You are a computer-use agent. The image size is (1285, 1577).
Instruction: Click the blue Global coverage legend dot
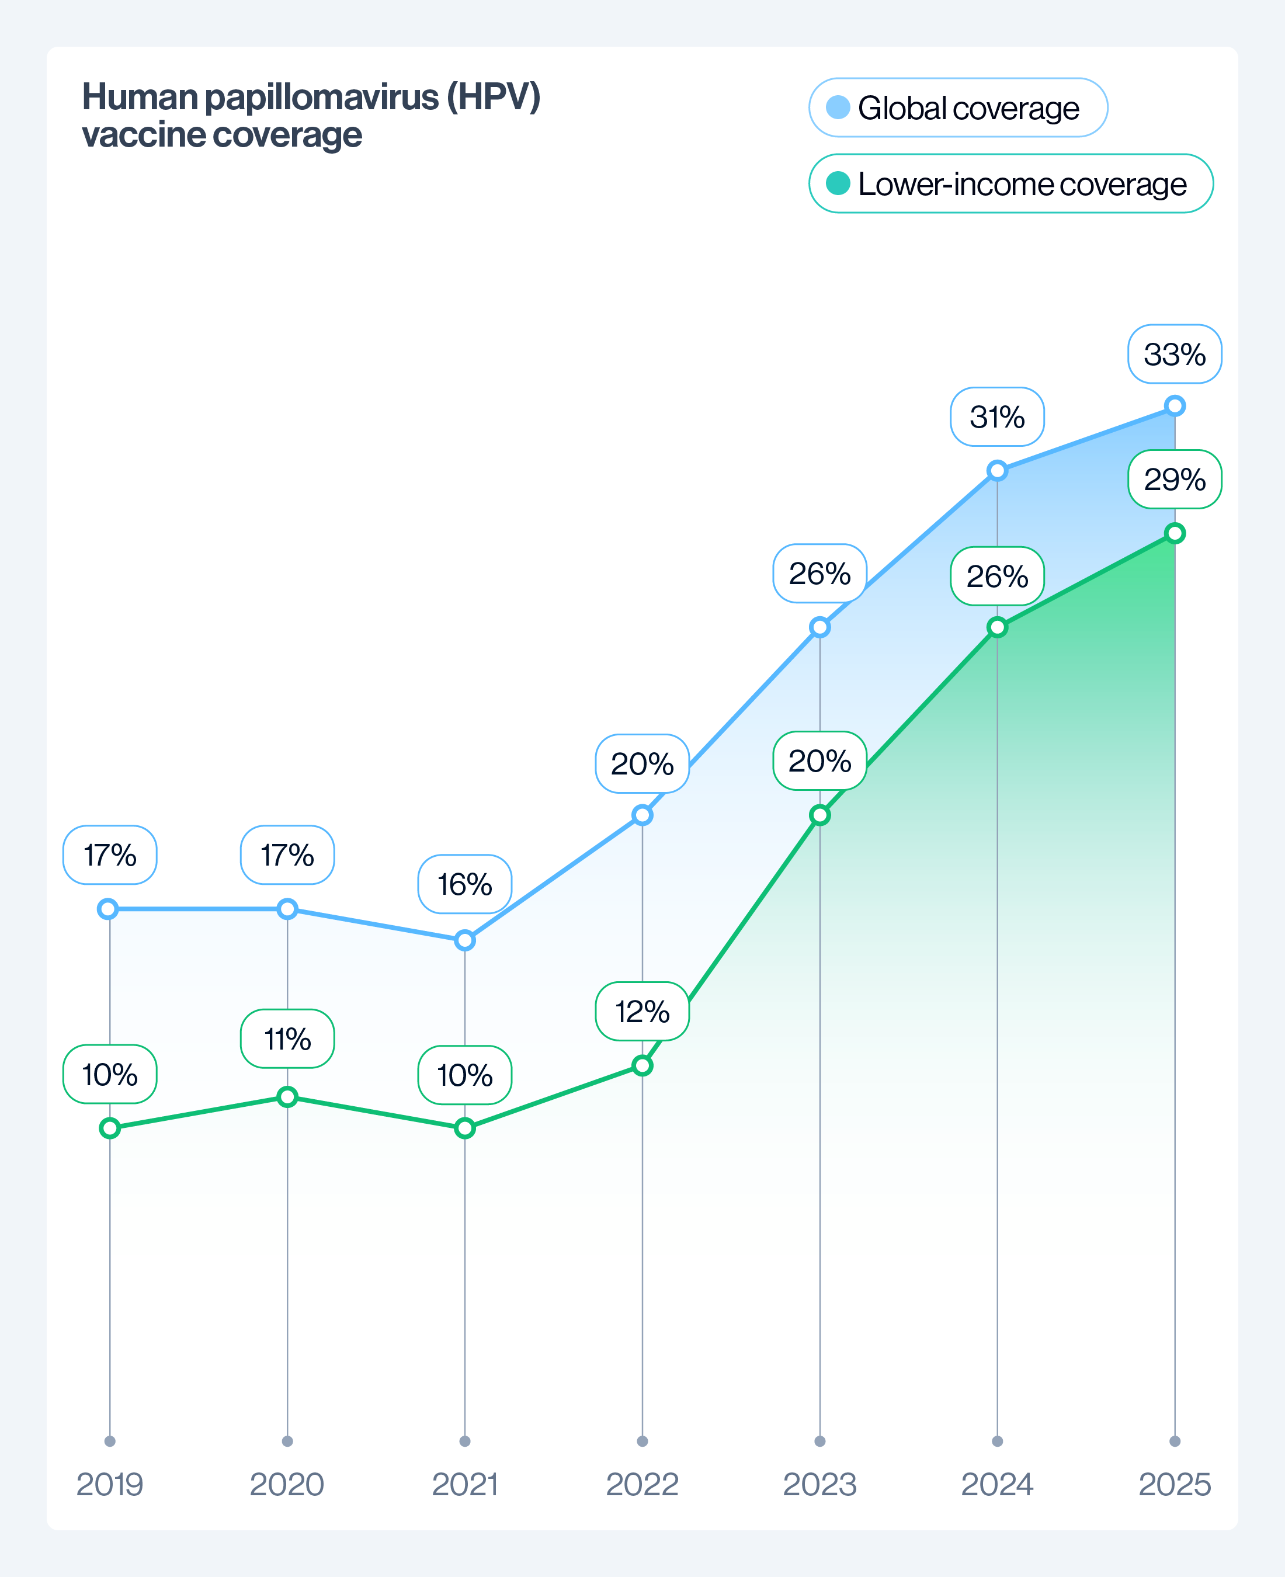click(837, 107)
